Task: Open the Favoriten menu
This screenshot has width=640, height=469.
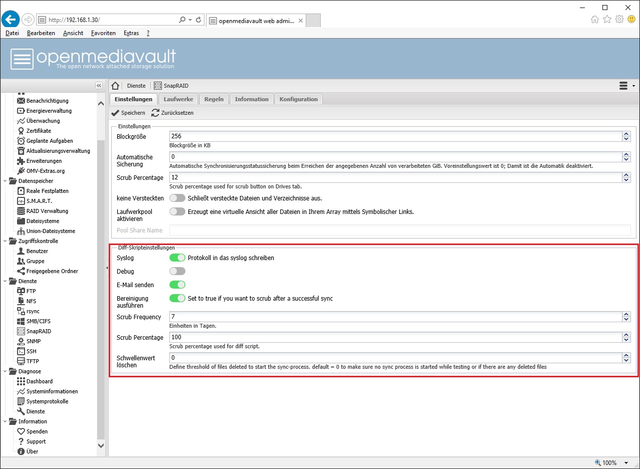Action: point(103,33)
